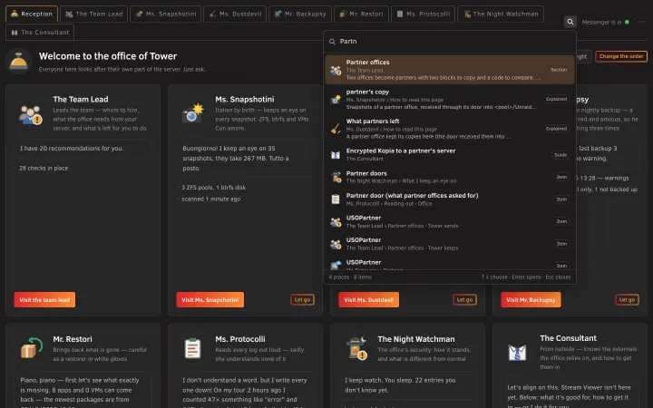This screenshot has height=408, width=653.
Task: Click the Guide badge on Encrypted Kopia
Action: pyautogui.click(x=560, y=155)
